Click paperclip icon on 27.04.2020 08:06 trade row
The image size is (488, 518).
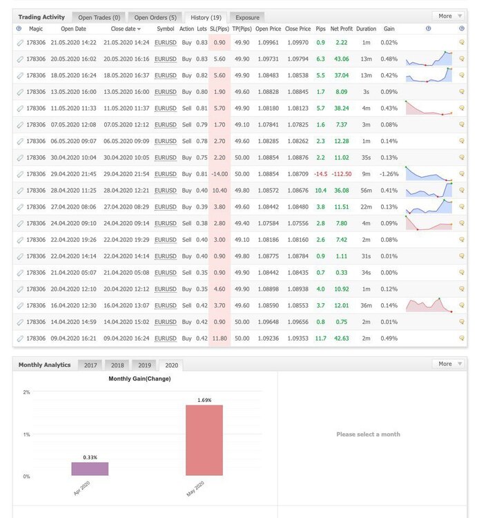[x=20, y=207]
